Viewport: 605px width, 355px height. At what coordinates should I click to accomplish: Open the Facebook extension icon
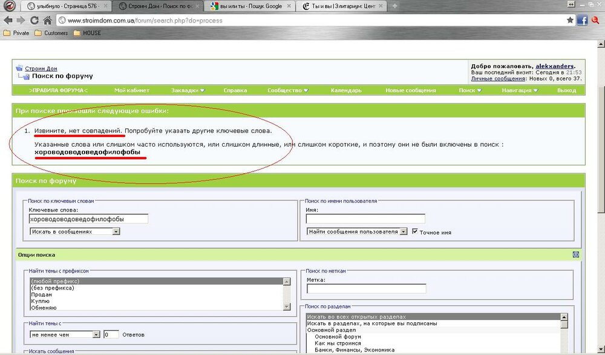(582, 20)
